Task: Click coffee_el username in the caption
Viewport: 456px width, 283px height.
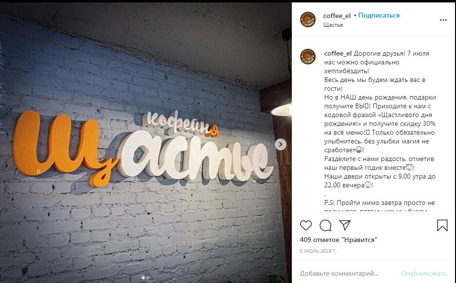Action: pyautogui.click(x=338, y=54)
